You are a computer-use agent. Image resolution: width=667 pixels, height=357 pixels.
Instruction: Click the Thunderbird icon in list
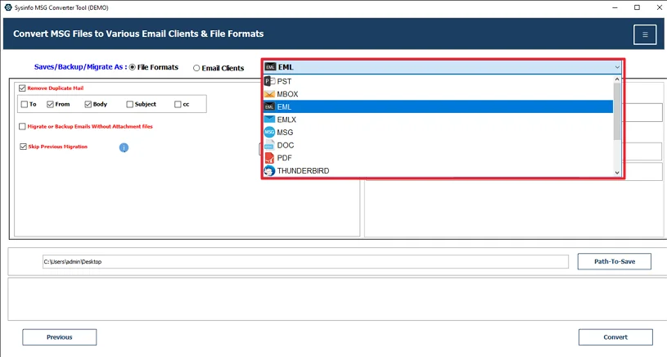pyautogui.click(x=269, y=170)
